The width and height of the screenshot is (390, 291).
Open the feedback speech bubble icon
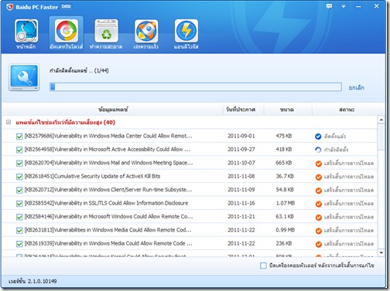coord(329,6)
